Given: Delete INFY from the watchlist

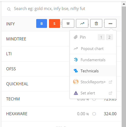Looking at the screenshot, I should [96, 23].
